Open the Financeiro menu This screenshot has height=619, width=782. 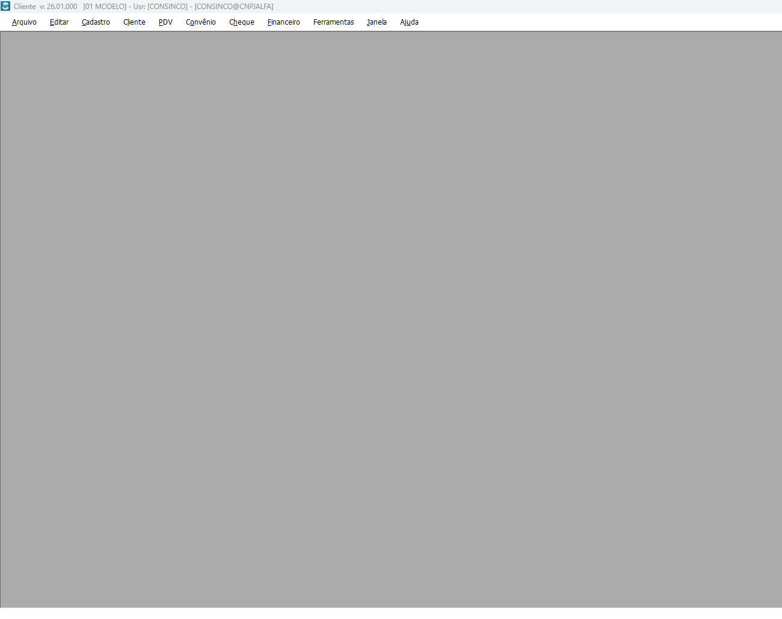coord(284,22)
